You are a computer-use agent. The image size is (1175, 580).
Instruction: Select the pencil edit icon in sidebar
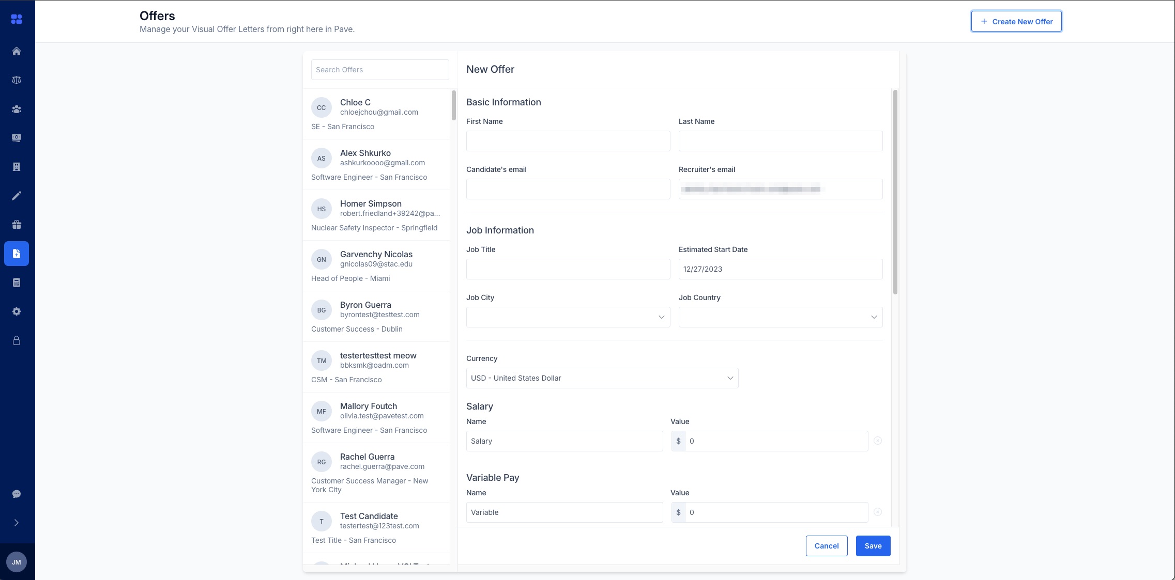(17, 195)
